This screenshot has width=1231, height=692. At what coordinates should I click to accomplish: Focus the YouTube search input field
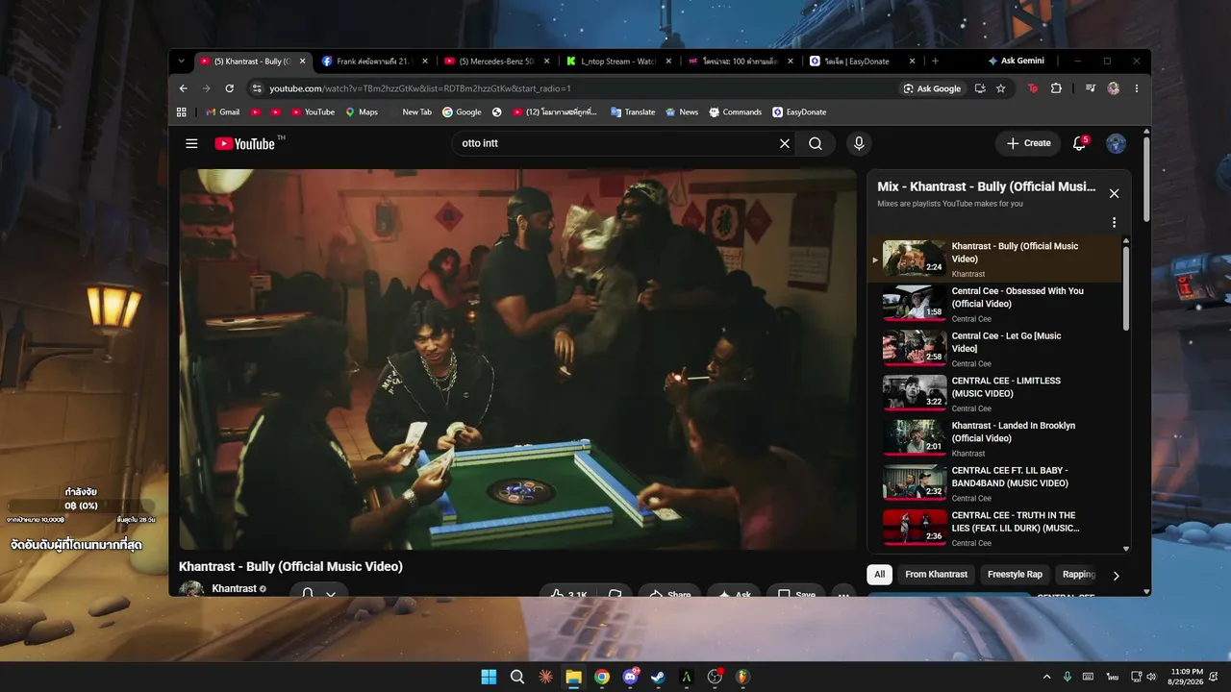pos(617,143)
